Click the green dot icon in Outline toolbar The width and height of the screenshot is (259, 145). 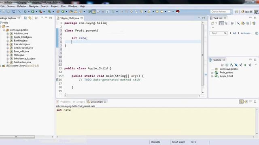click(245, 65)
